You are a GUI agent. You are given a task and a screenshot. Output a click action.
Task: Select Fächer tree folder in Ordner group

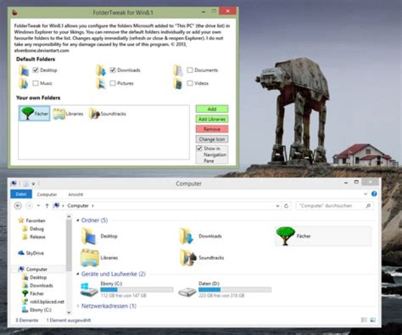click(323, 236)
